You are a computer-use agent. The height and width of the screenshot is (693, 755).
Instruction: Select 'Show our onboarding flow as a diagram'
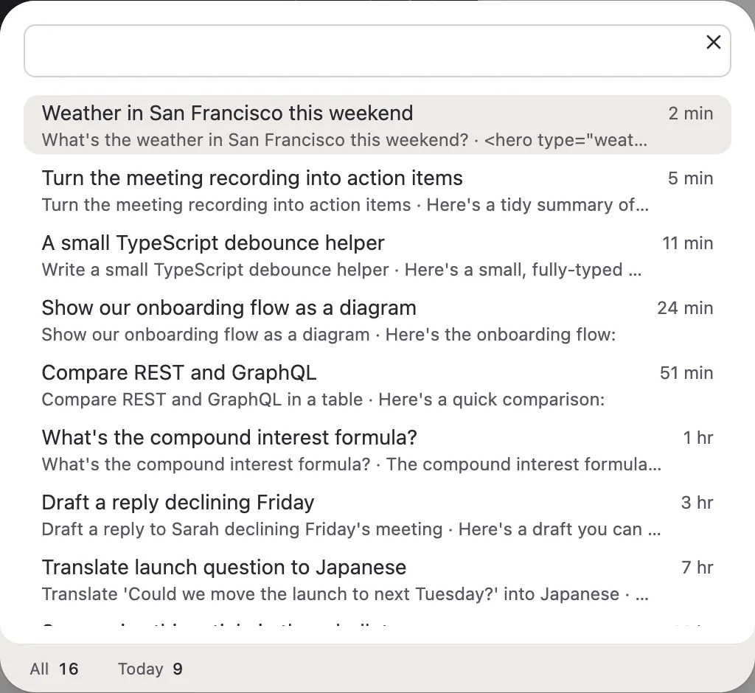(377, 320)
